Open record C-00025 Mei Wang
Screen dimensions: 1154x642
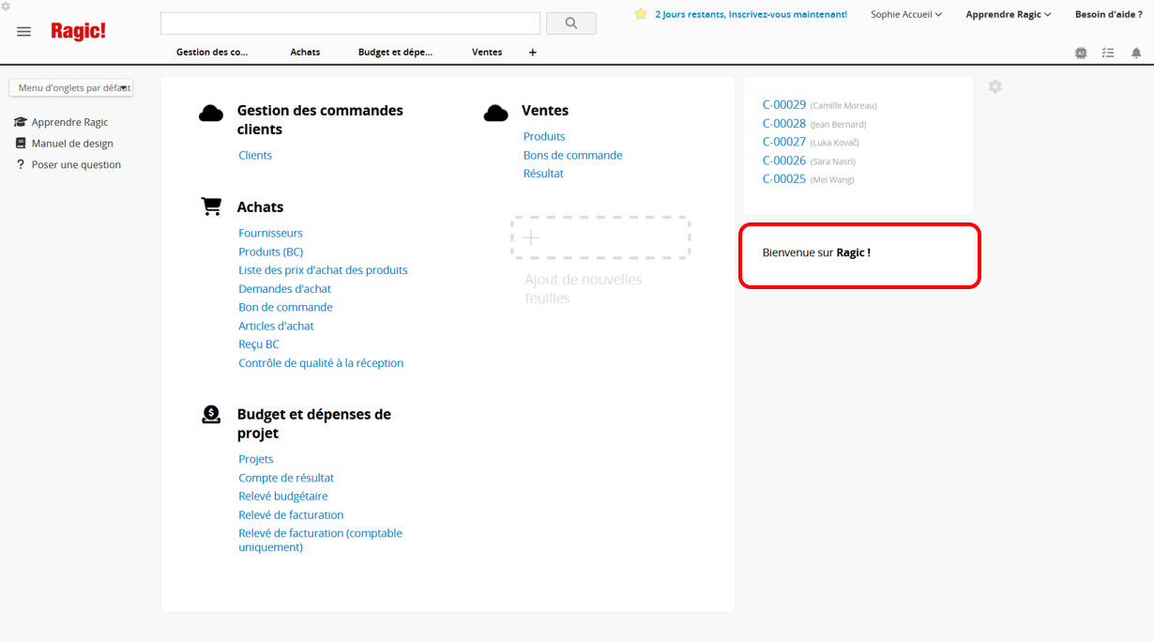pyautogui.click(x=784, y=178)
